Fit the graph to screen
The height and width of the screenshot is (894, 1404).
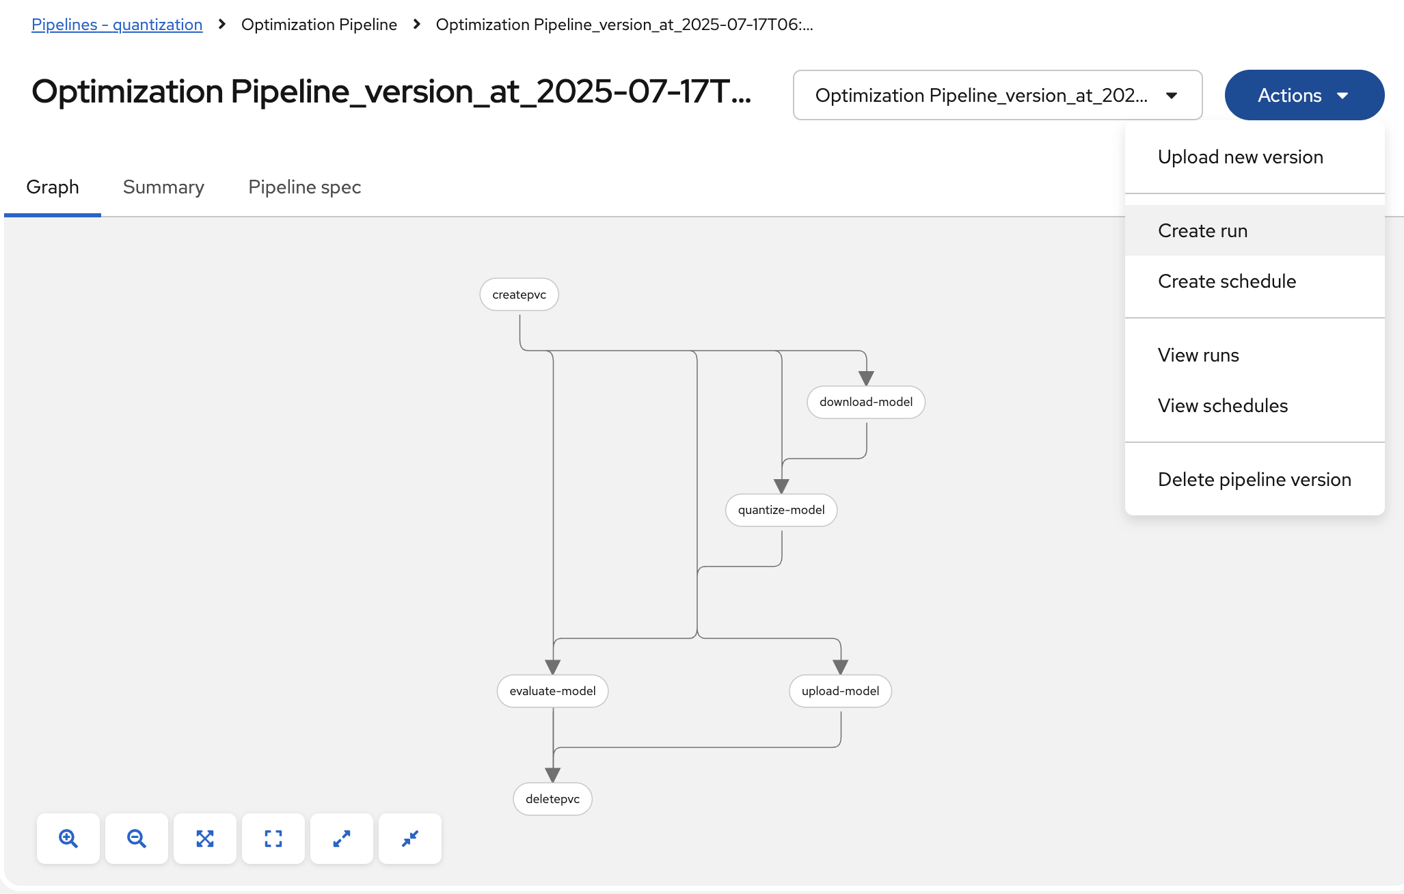coord(205,839)
